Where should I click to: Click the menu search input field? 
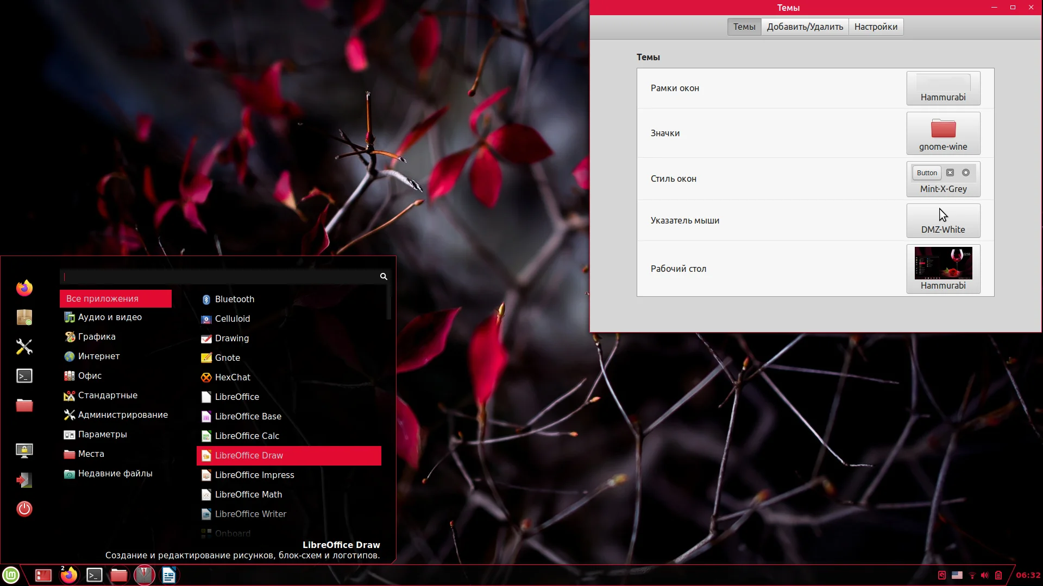tap(220, 277)
